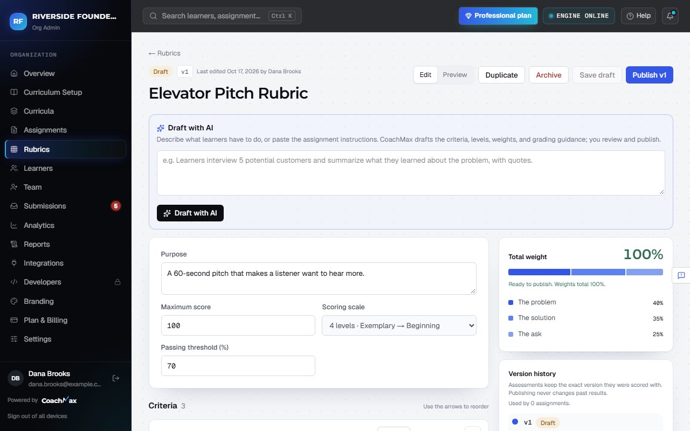Open the Scoring scale dropdown

[399, 325]
